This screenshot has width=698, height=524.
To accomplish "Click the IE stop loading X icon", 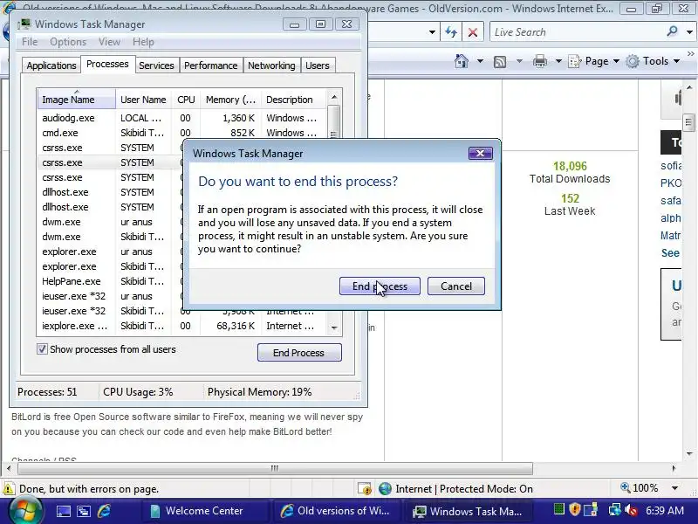I will 473,32.
